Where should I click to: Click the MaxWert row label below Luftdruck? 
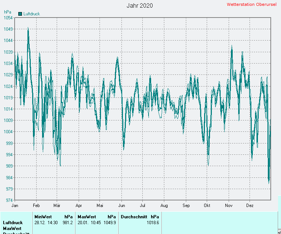12,229
